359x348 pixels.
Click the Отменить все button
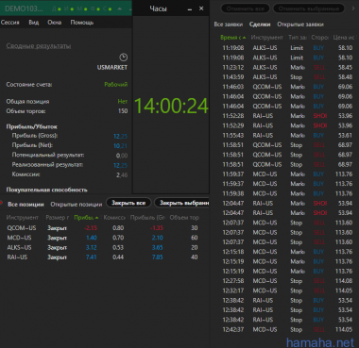(246, 8)
